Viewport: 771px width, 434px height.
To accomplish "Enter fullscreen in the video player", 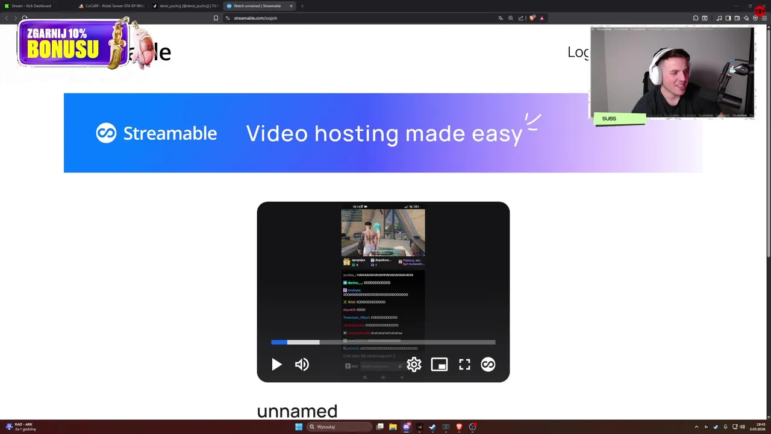I will click(464, 364).
